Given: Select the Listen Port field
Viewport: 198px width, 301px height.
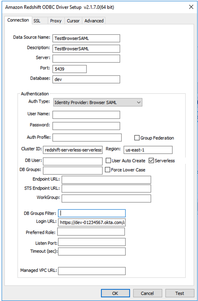Looking at the screenshot, I should point(92,242).
